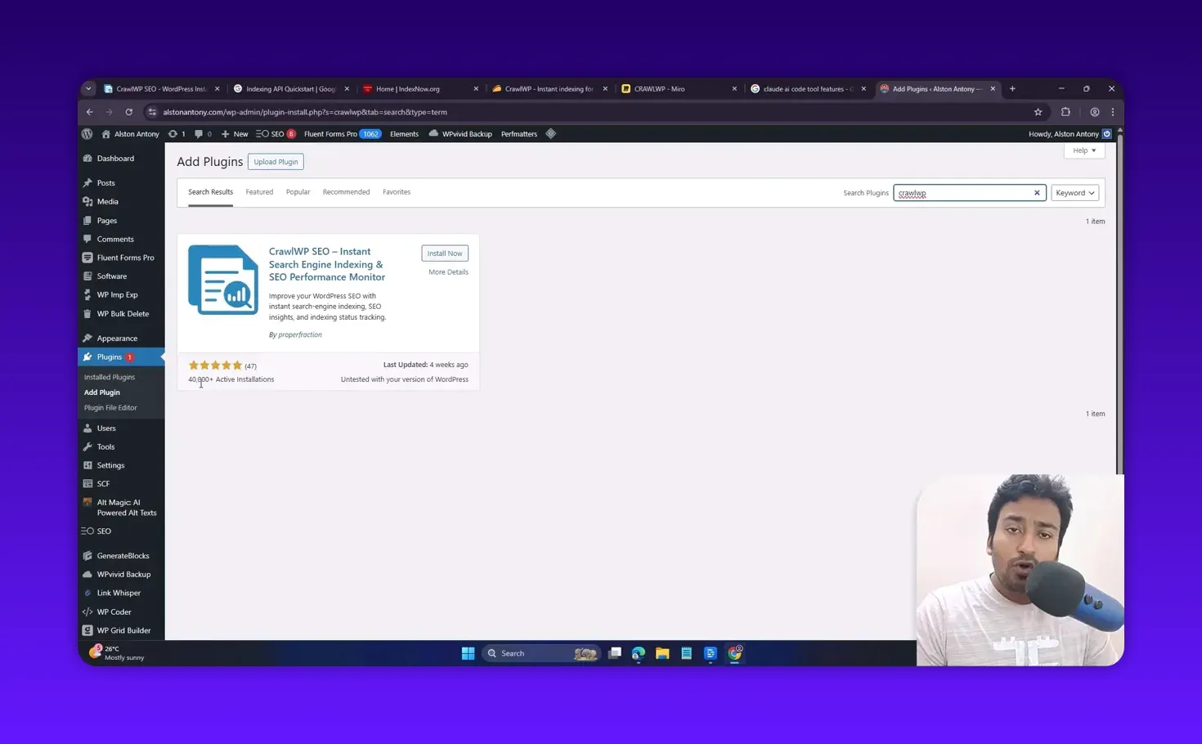
Task: Switch to the Featured plugins tab
Action: [259, 191]
